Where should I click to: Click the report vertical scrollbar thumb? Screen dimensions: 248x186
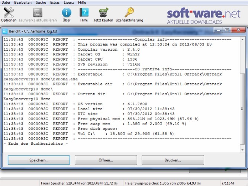pyautogui.click(x=242, y=109)
